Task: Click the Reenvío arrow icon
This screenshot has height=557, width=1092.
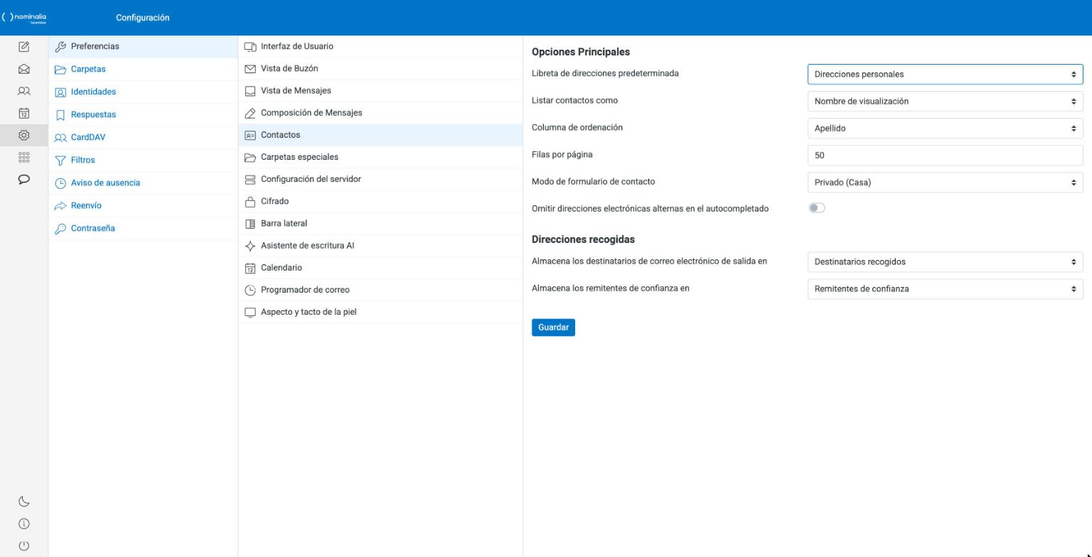Action: (60, 206)
